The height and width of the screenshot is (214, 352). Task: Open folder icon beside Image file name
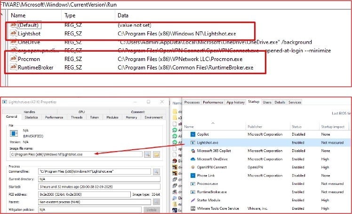156,154
